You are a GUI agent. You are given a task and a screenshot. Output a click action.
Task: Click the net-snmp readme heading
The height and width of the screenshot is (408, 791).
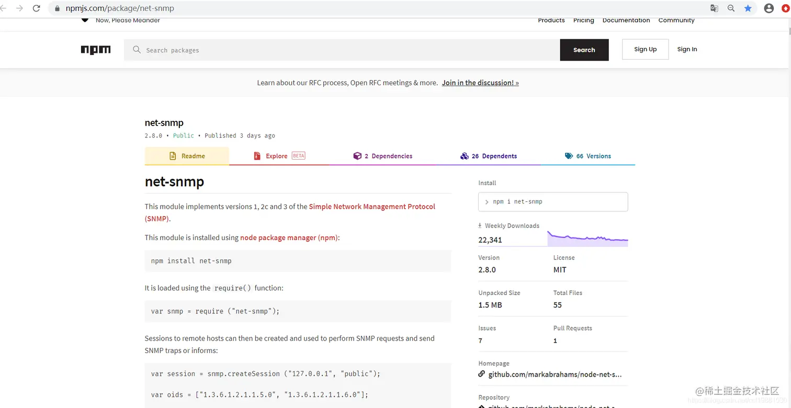click(174, 182)
